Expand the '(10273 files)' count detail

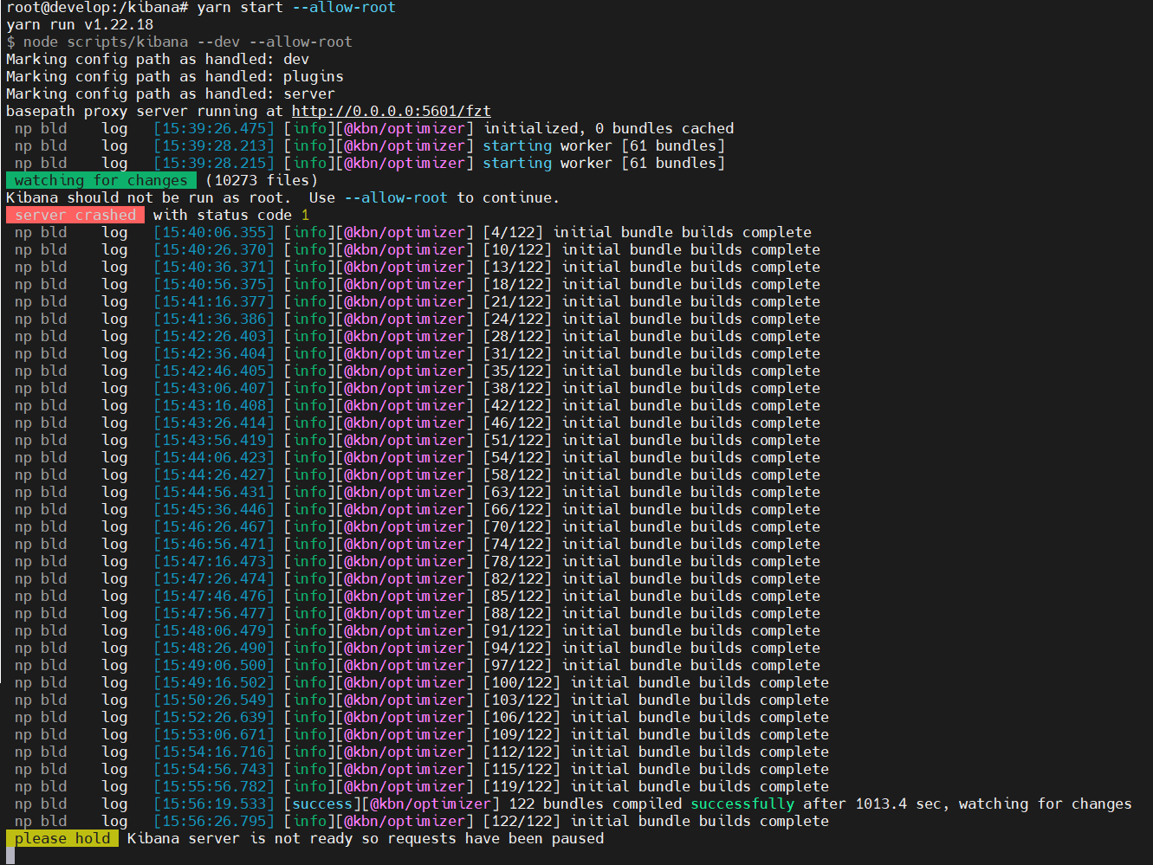tap(261, 180)
